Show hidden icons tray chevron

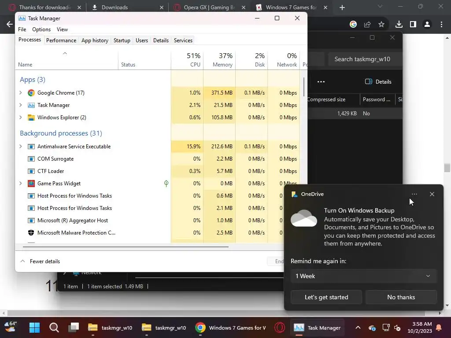click(358, 327)
